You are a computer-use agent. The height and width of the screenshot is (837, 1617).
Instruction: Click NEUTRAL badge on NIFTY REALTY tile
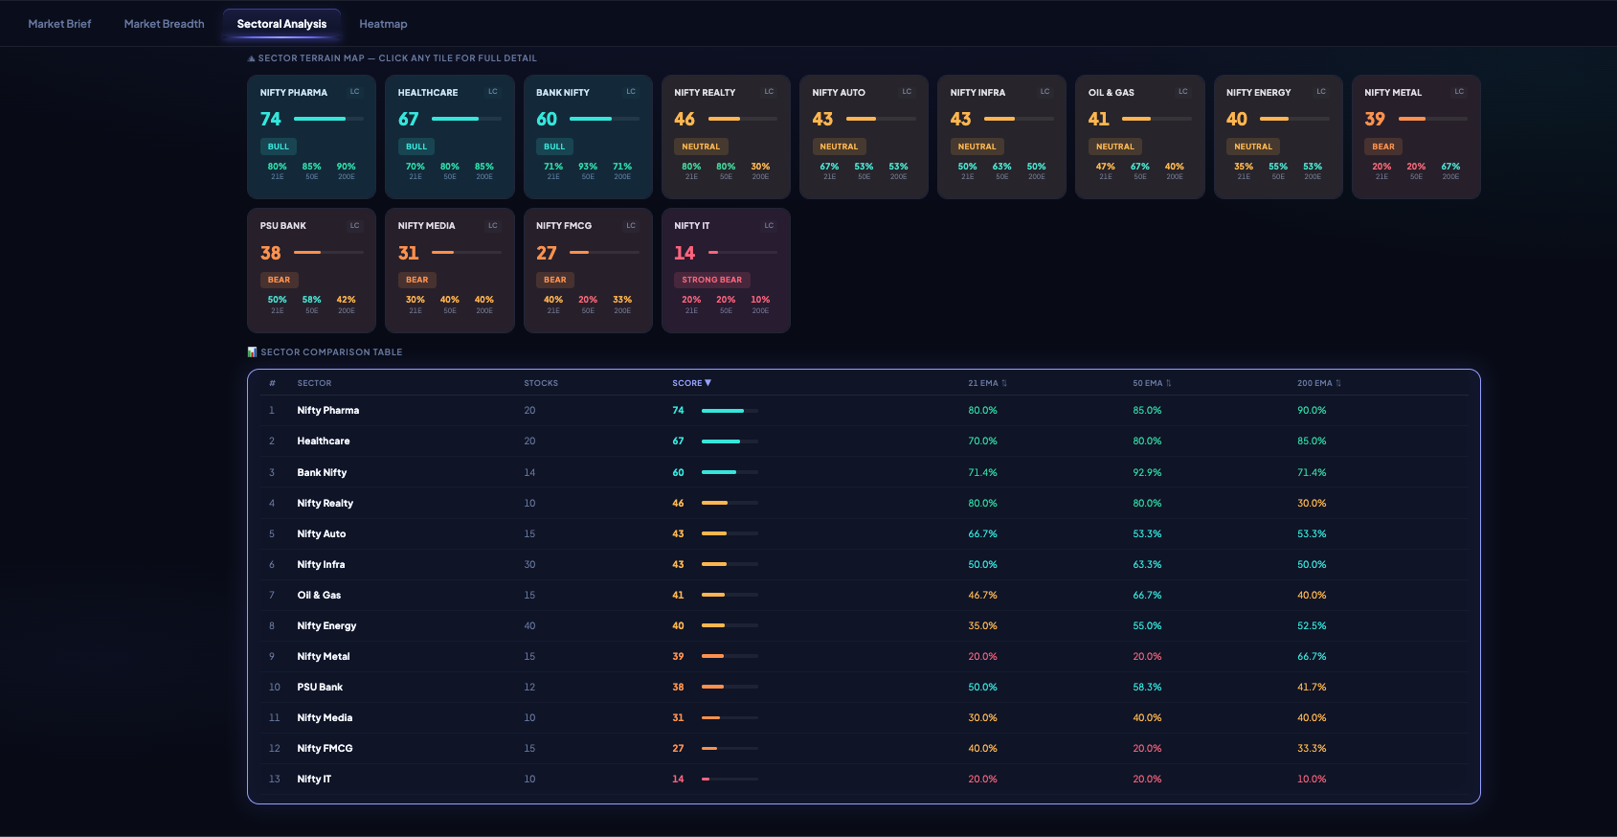click(x=701, y=147)
